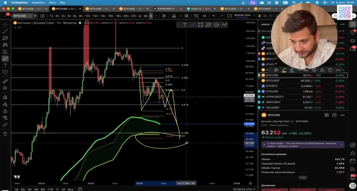Screen dimensions: 357x191
Task: Set chart range to Все at bottom
Action: coord(70,189)
